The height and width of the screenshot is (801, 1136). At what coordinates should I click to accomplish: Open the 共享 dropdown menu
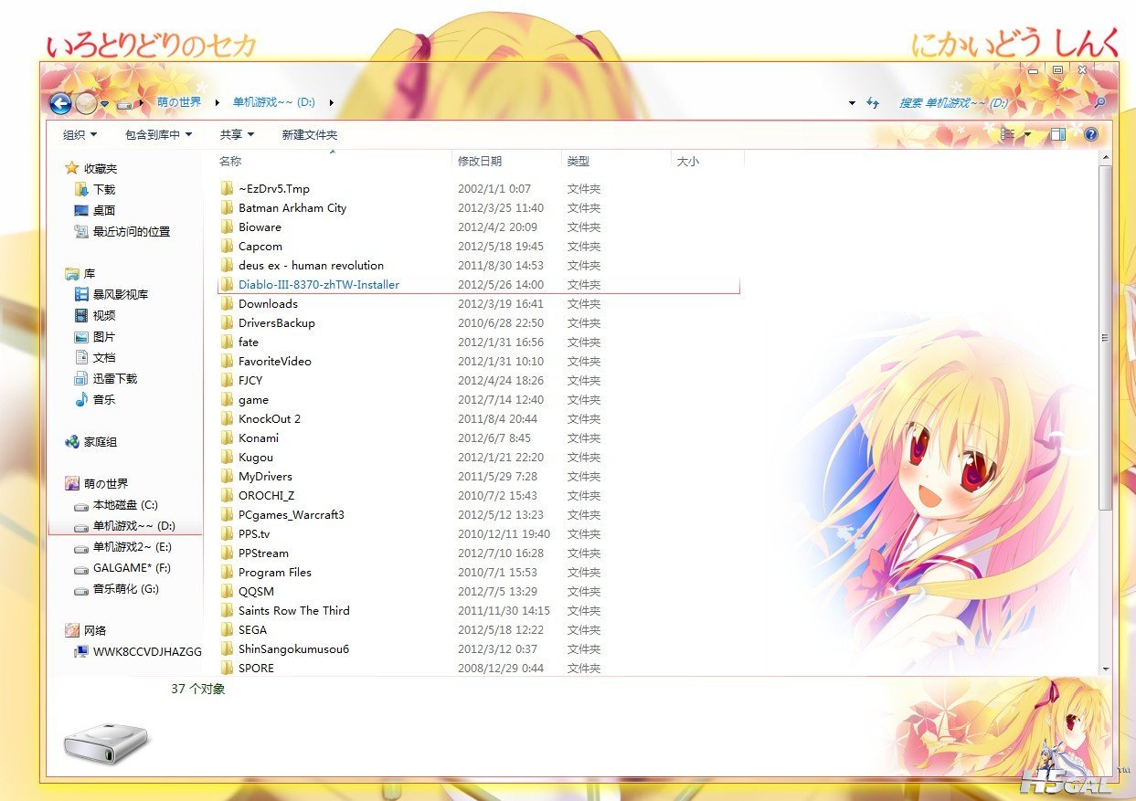237,134
